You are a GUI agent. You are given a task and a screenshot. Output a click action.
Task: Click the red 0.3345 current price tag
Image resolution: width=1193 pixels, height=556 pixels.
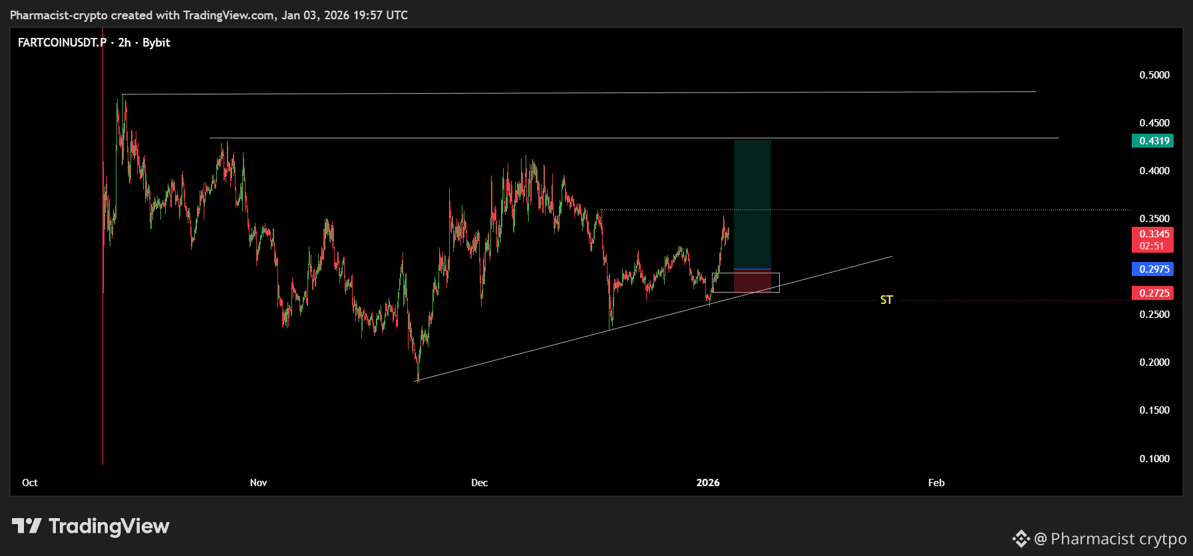point(1152,239)
